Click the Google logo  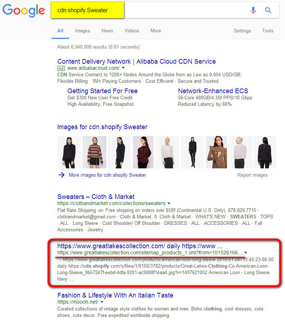click(24, 11)
